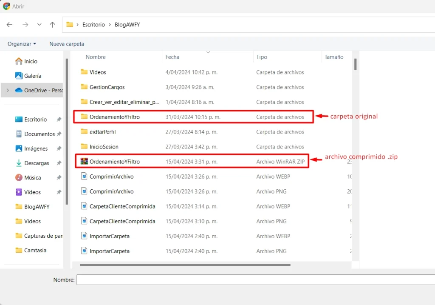Open the Organizar dropdown menu

(22, 44)
